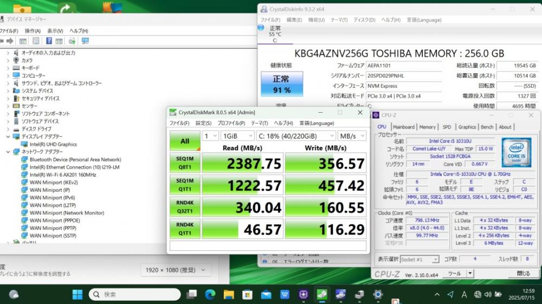Click the 正常 91% health status button
Image resolution: width=542 pixels, height=304 pixels.
click(282, 84)
